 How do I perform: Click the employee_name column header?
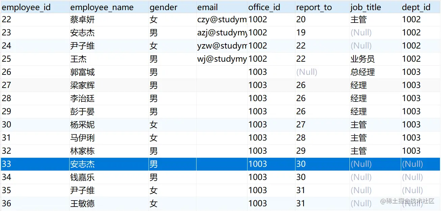coord(109,7)
